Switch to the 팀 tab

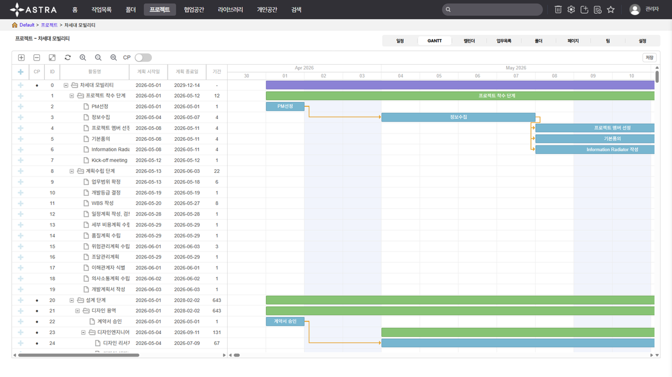click(608, 40)
